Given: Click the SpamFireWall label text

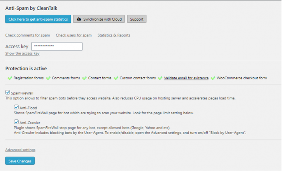Looking at the screenshot, I should pos(22,93).
